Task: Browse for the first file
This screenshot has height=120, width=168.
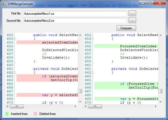Action: click(x=132, y=13)
